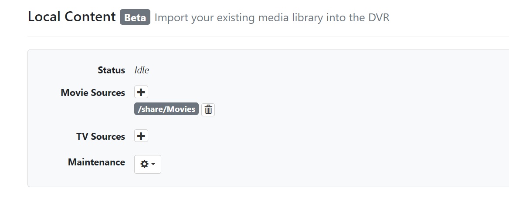Click the word 'Local' in the heading

tap(44, 17)
